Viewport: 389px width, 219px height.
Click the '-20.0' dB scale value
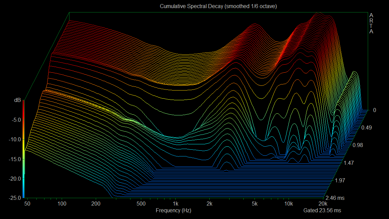[x=14, y=179]
